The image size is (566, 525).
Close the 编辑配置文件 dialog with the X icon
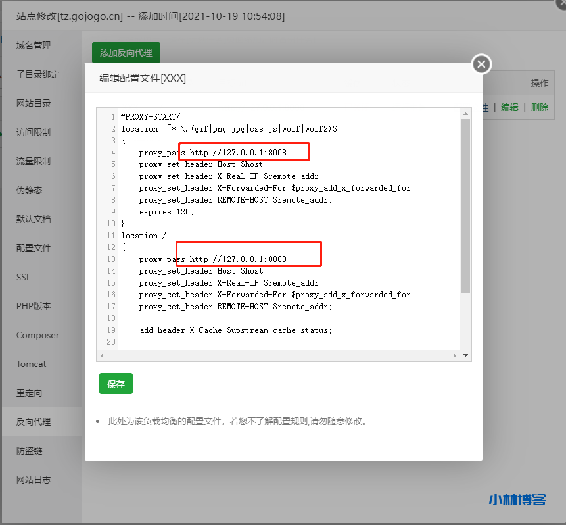click(482, 64)
